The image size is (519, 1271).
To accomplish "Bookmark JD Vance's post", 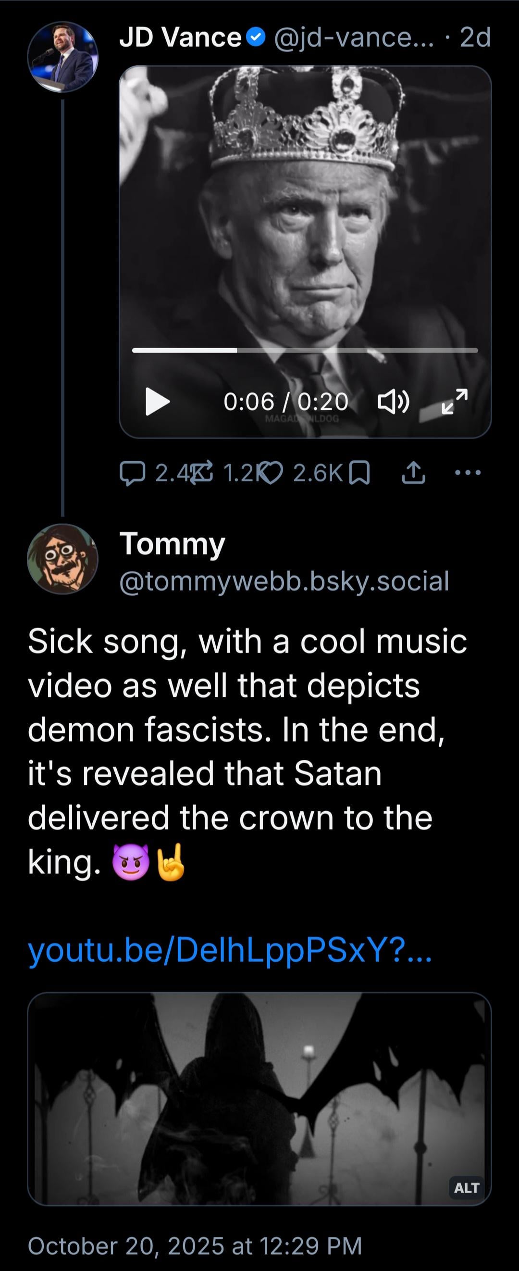I will coord(359,474).
